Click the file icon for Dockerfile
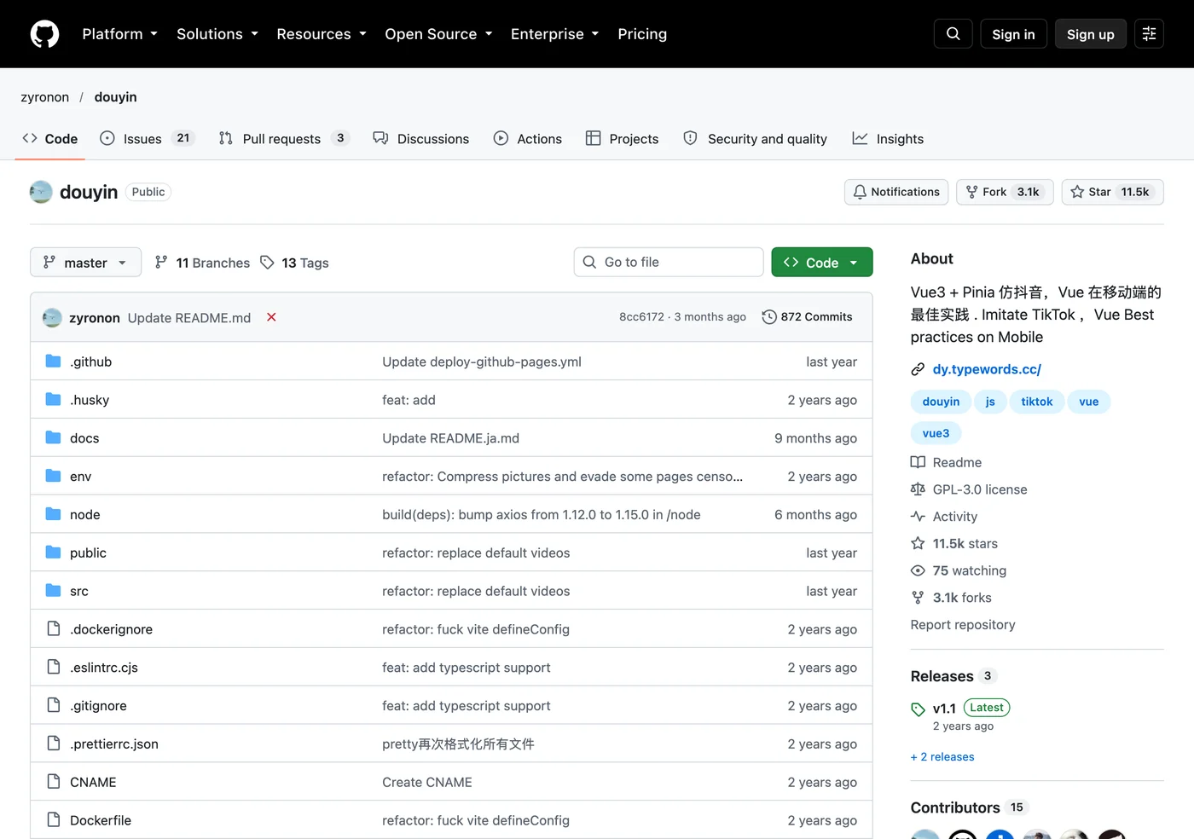 [x=53, y=820]
